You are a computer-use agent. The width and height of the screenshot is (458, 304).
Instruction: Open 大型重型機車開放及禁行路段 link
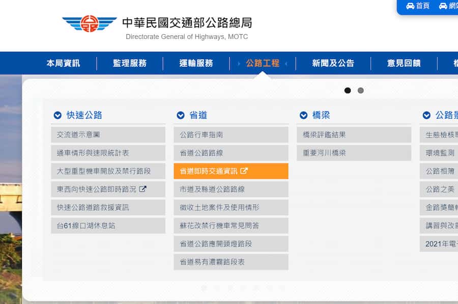click(x=108, y=171)
